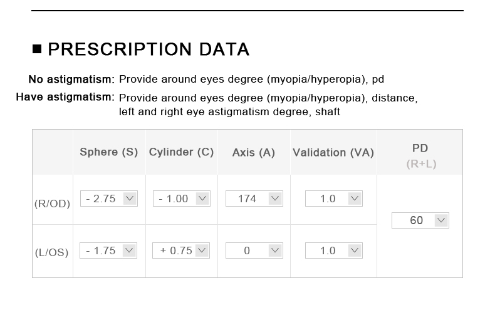Viewport: 495px width, 325px height.
Task: Click the black square bullet icon
Action: (x=37, y=49)
